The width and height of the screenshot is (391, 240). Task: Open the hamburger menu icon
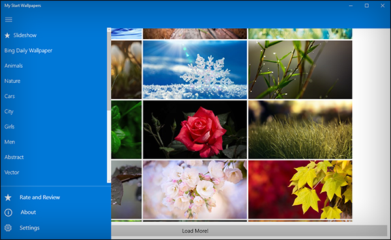point(8,20)
